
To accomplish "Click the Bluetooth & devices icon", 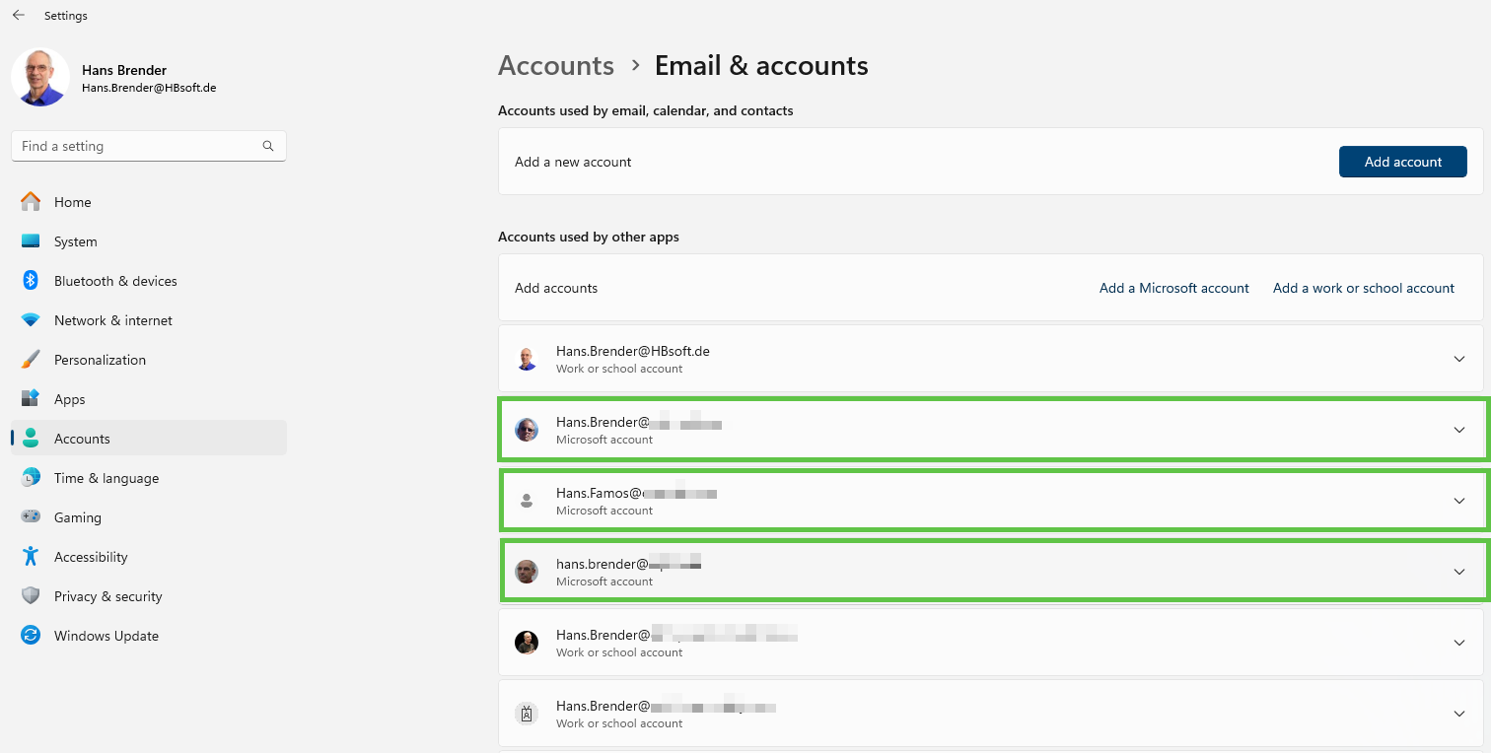I will [31, 281].
